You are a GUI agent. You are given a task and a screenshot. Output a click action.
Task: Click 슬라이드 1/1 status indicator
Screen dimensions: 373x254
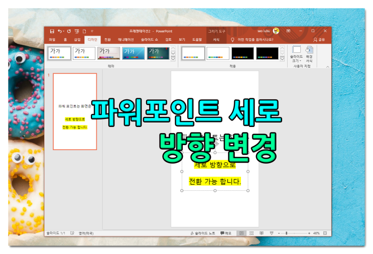tap(56, 233)
